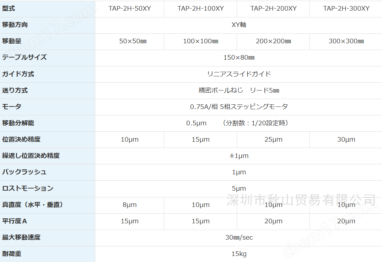Select the ±1μm repeatability value
The image size is (382, 262).
click(239, 156)
